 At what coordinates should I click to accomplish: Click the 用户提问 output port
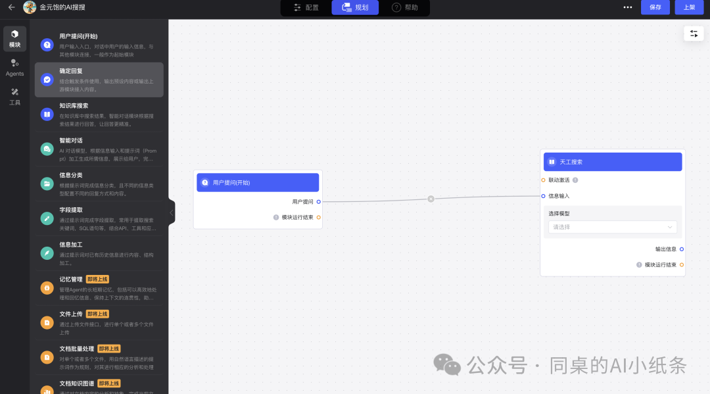click(x=319, y=202)
